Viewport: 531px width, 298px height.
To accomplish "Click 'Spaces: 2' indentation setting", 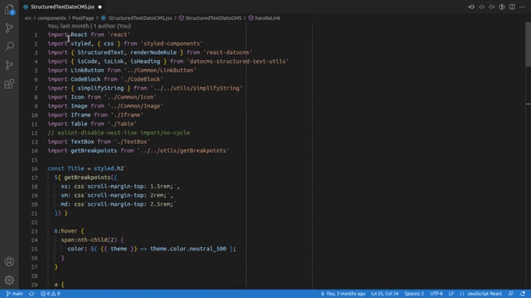I will coord(414,293).
